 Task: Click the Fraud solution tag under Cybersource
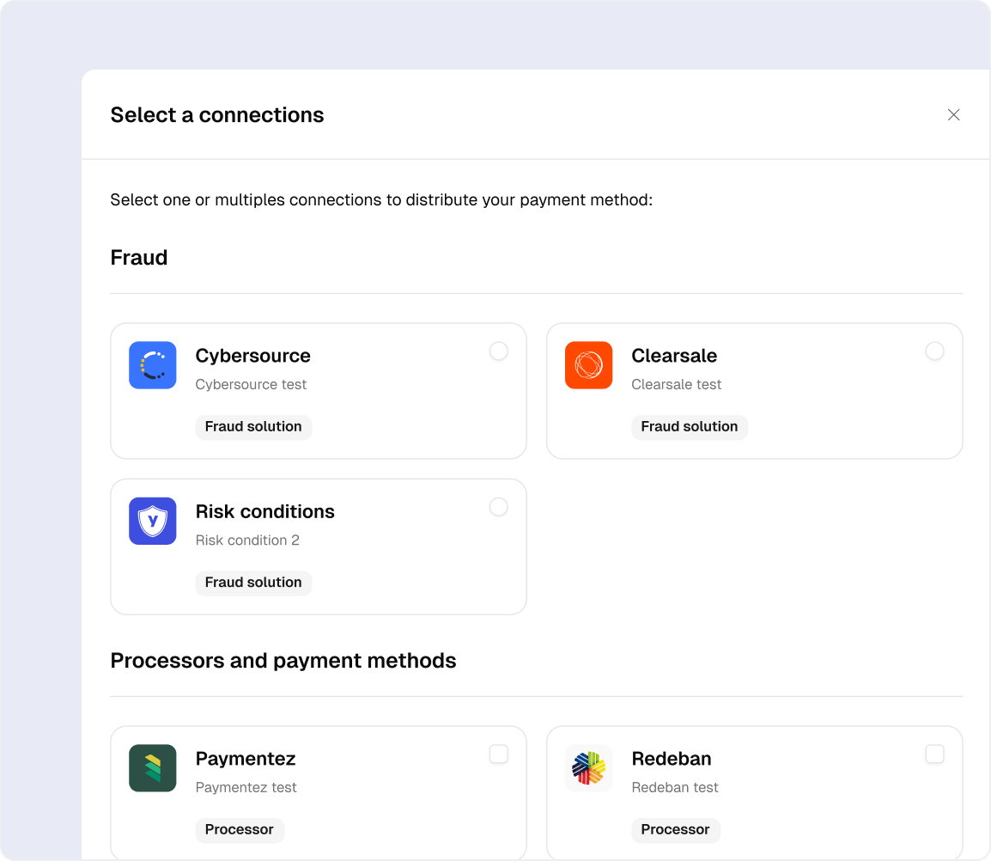click(253, 427)
